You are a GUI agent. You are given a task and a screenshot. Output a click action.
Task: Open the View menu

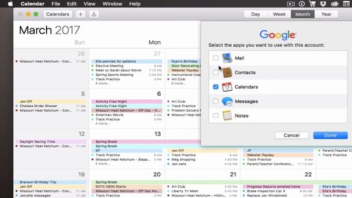click(x=89, y=4)
